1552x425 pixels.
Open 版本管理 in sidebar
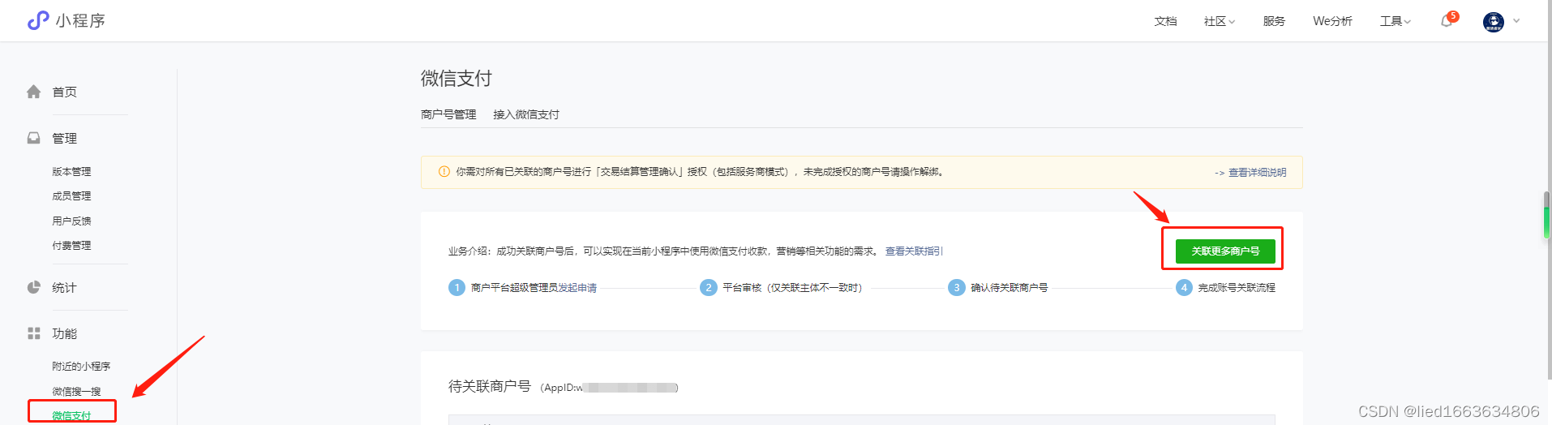pos(71,171)
